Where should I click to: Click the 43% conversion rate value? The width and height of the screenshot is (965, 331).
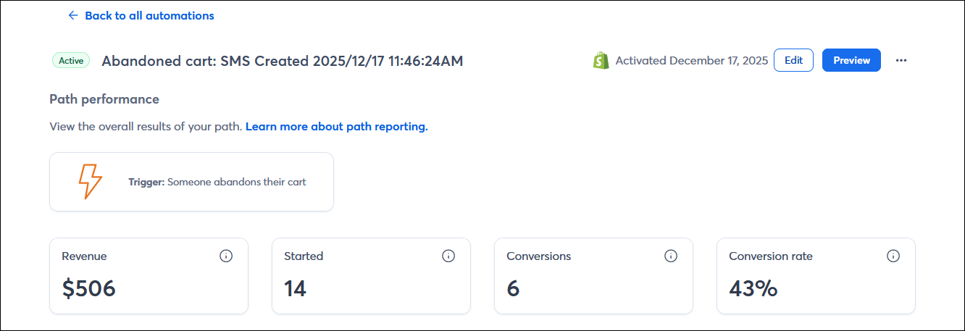click(x=753, y=288)
